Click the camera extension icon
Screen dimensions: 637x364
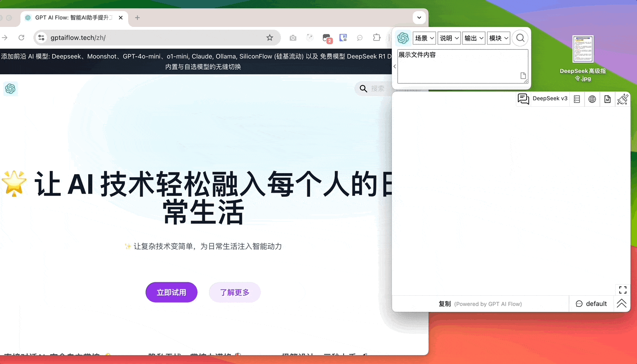pos(293,38)
